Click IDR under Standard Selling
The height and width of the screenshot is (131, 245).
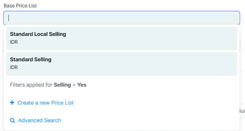[x=14, y=67]
